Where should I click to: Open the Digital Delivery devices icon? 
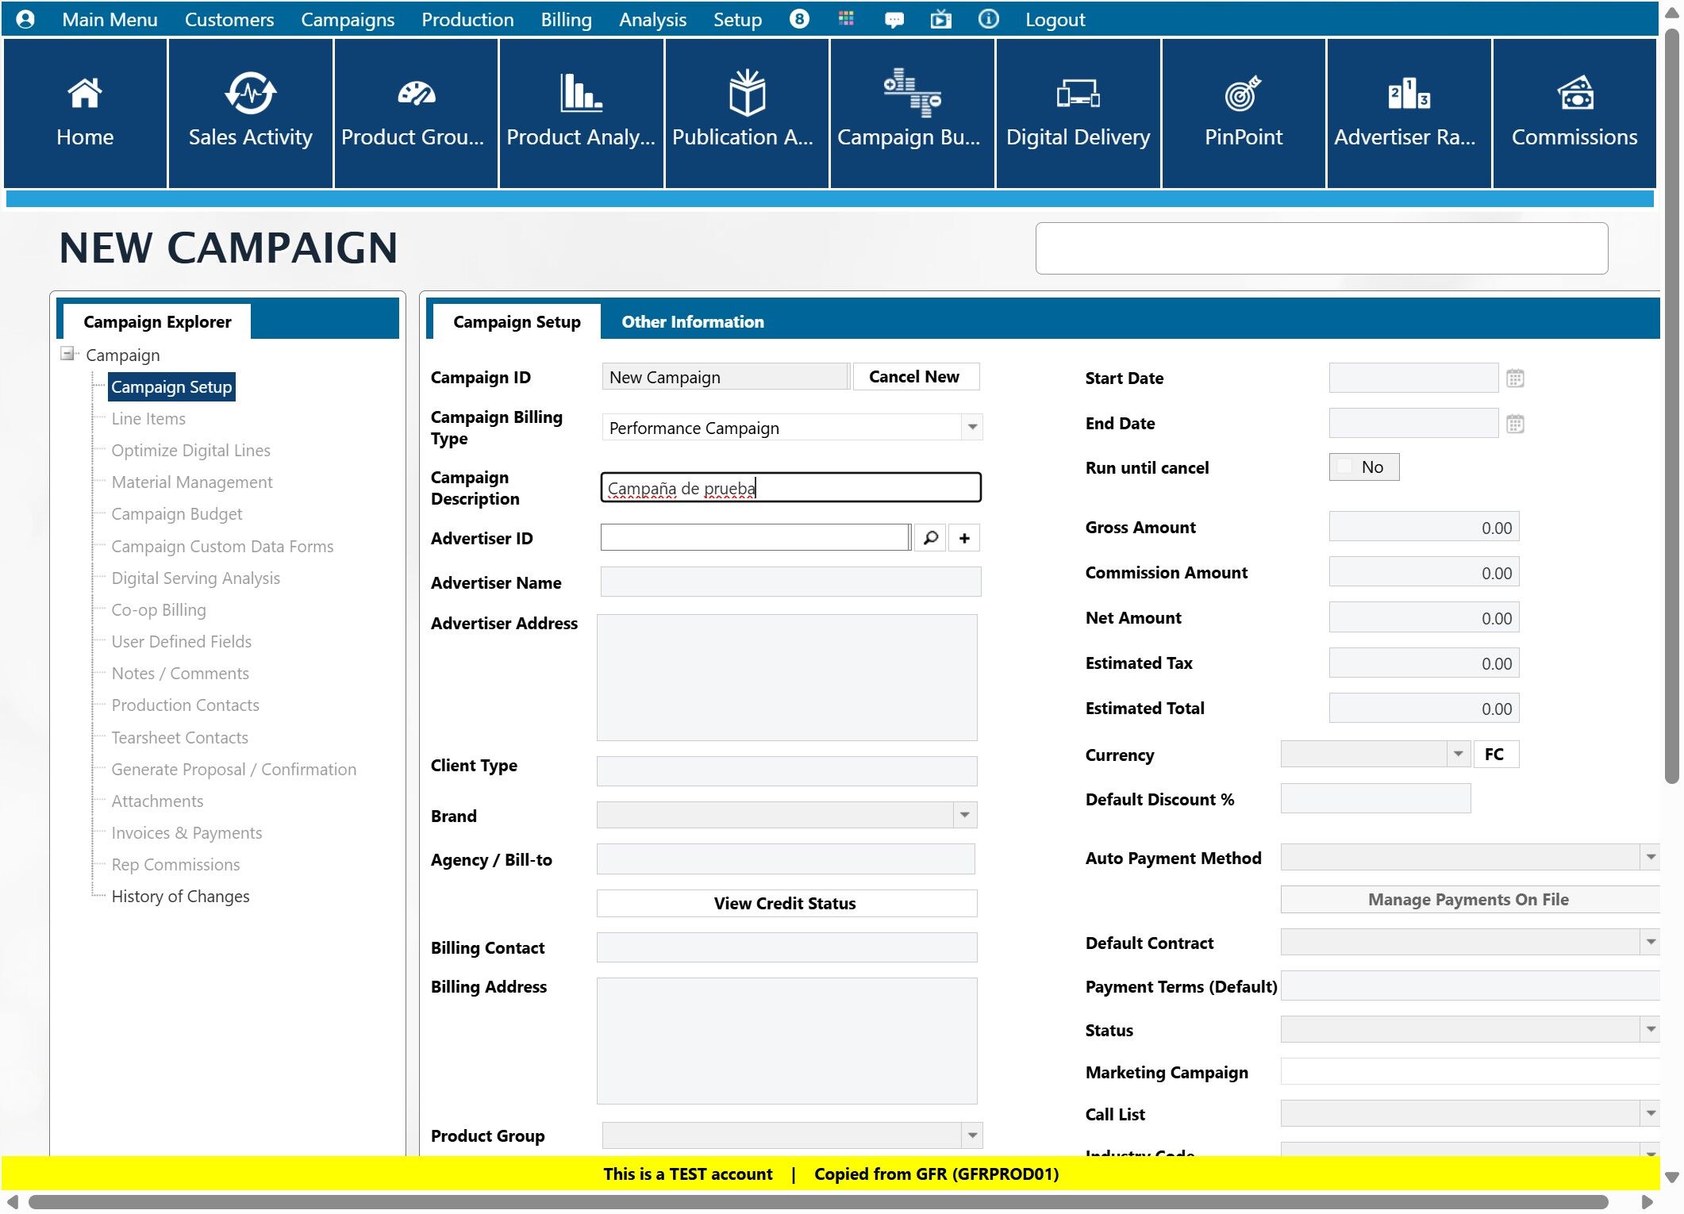pos(1077,94)
